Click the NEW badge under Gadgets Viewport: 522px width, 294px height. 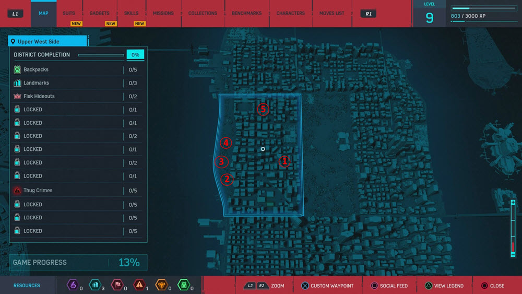[111, 23]
